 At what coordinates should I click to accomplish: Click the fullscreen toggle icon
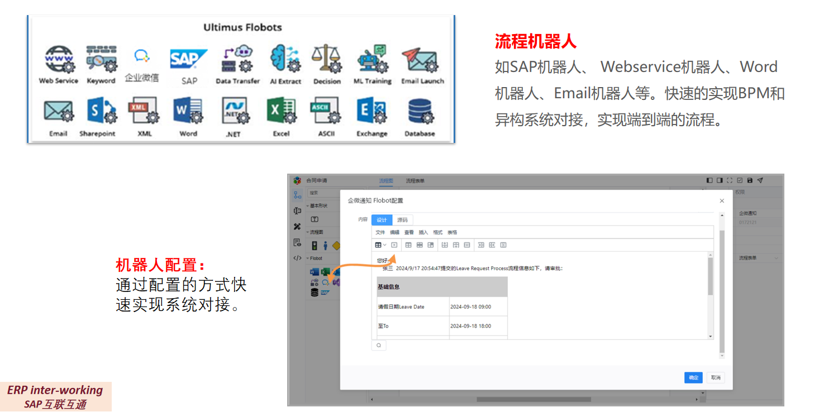(730, 180)
